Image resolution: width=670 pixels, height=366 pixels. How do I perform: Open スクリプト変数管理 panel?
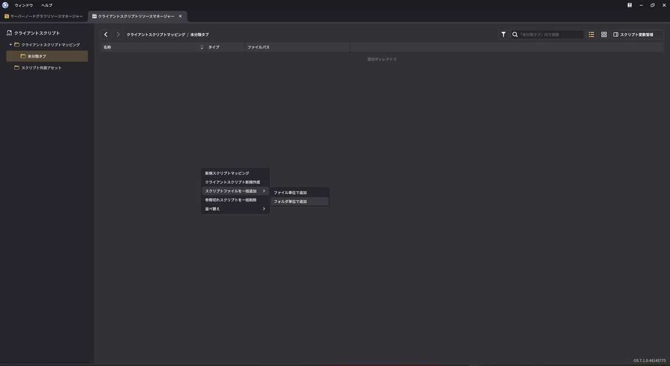point(638,35)
